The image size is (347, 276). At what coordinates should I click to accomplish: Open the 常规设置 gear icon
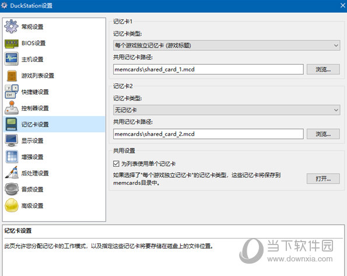11,27
